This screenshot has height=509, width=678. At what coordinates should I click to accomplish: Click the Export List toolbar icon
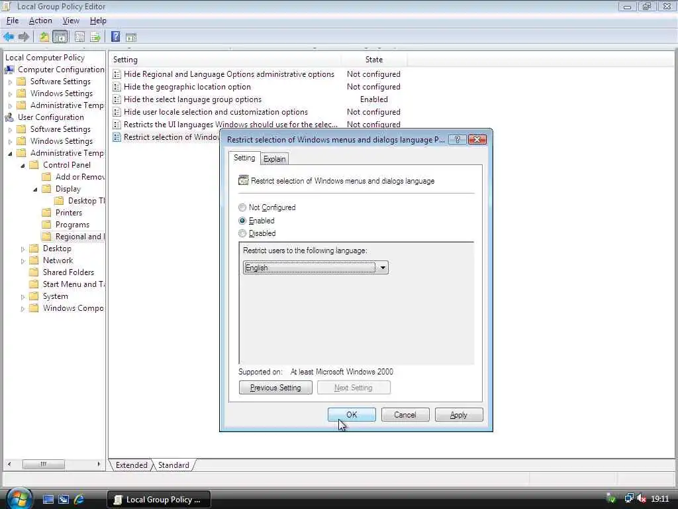(95, 37)
